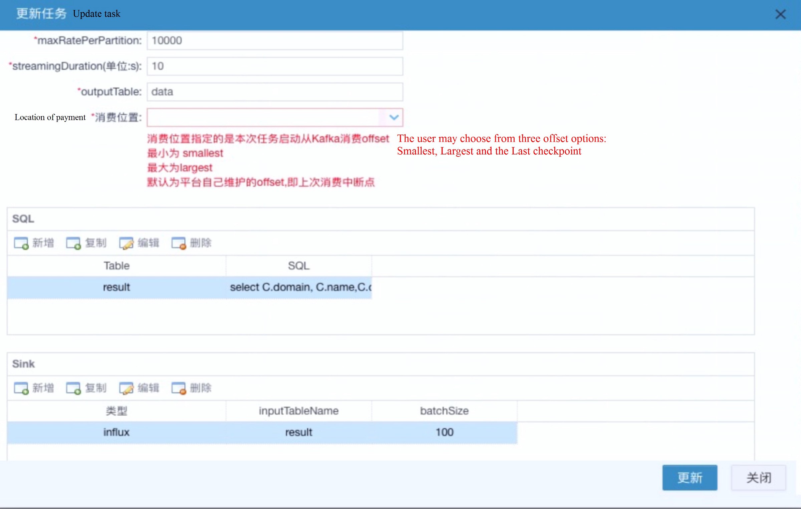Click the blue 更新 update button
The width and height of the screenshot is (801, 509).
[x=690, y=478]
